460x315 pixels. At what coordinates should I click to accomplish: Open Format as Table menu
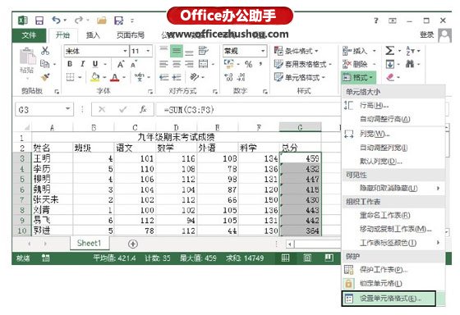tap(302, 64)
